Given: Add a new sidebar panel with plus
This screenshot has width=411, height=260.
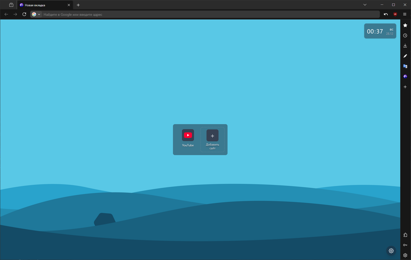Looking at the screenshot, I should point(405,87).
